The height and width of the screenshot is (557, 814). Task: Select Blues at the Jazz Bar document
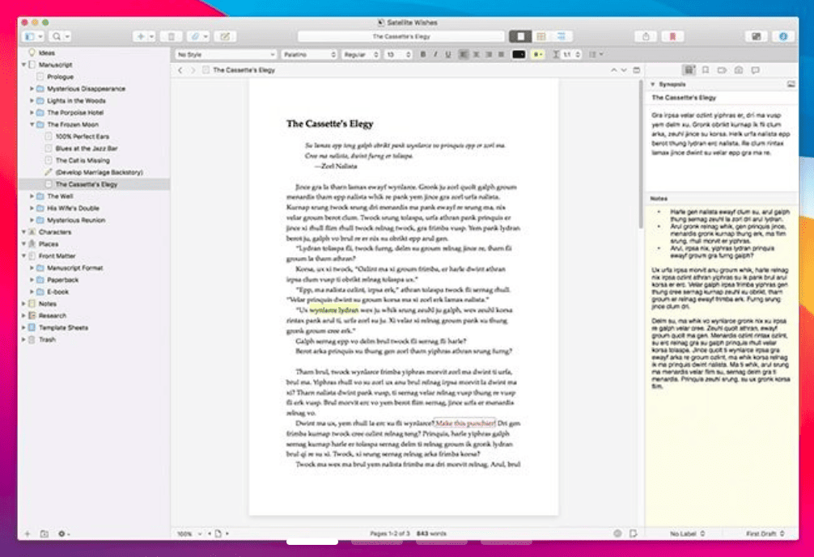coord(87,148)
